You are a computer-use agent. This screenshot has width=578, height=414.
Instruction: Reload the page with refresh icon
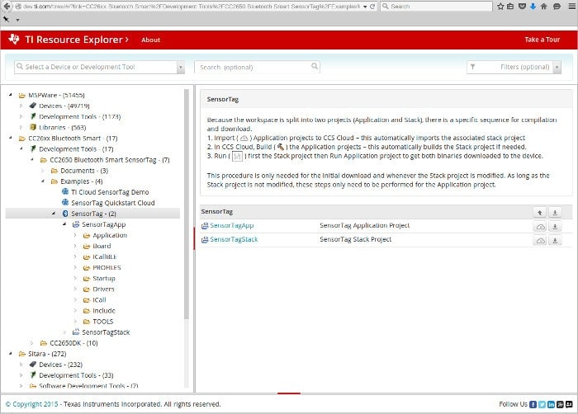click(372, 7)
